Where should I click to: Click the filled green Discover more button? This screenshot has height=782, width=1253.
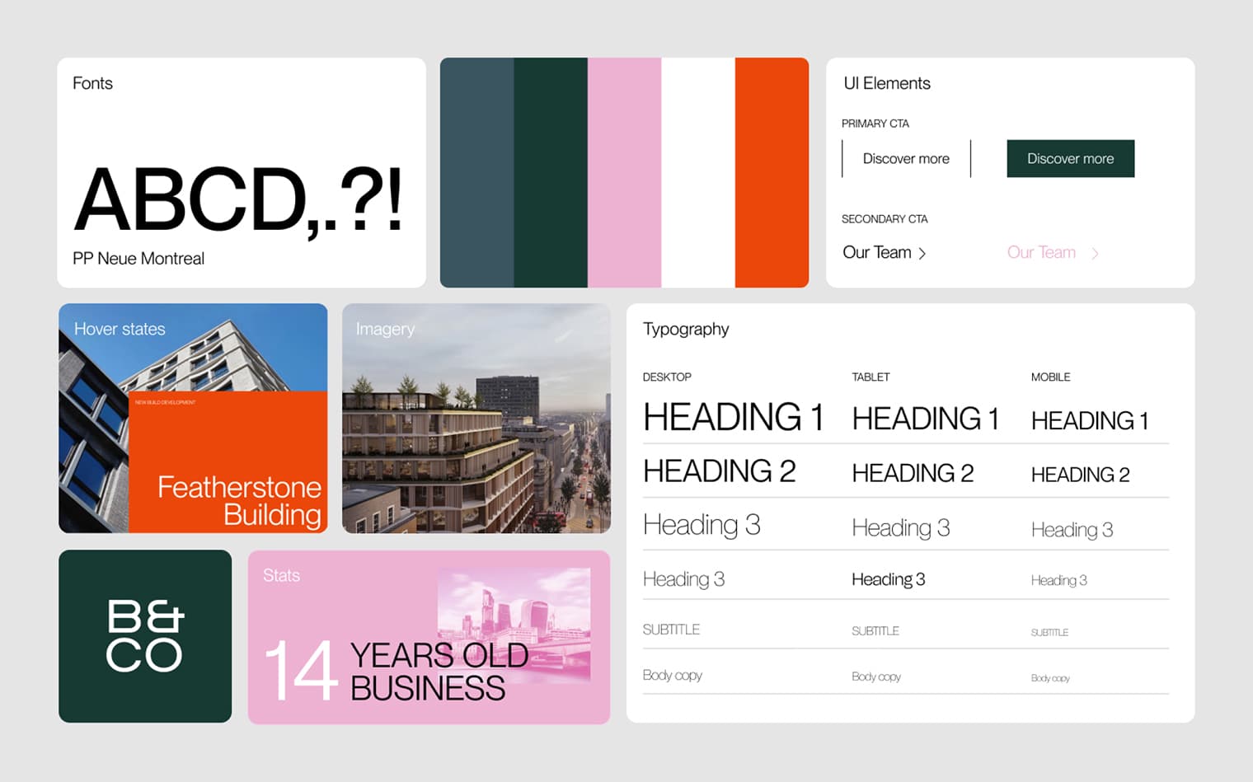click(1070, 158)
